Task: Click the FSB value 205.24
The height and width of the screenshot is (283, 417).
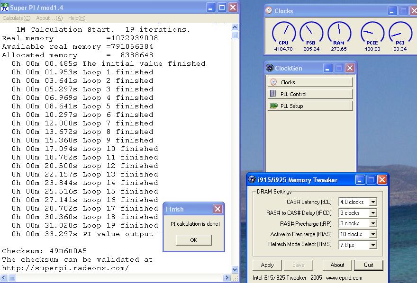Action: tap(311, 49)
